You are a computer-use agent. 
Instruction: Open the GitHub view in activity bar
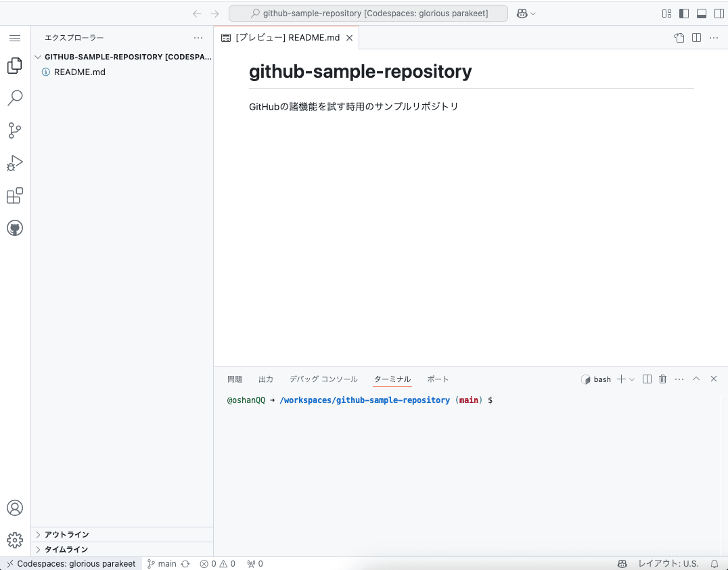[x=15, y=228]
